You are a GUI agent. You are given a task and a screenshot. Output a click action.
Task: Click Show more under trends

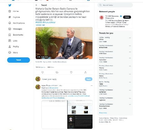[103, 113]
